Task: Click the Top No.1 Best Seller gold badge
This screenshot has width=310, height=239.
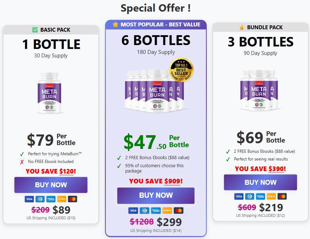Action: (181, 70)
